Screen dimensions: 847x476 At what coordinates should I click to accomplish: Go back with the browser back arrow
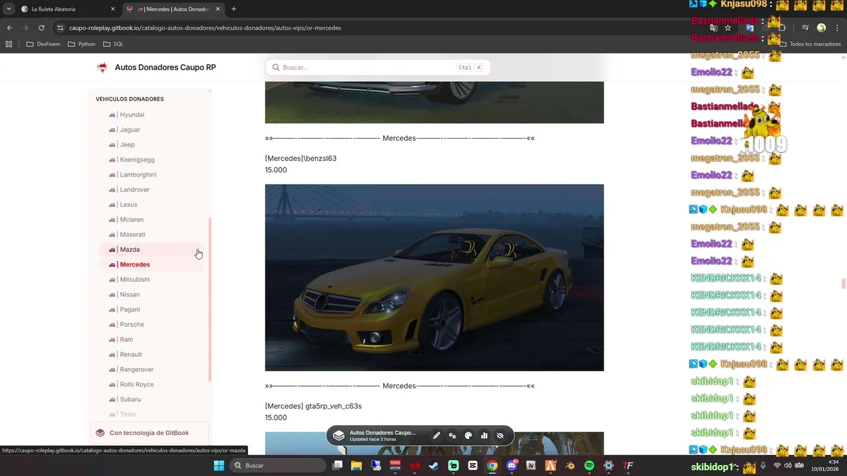point(9,28)
